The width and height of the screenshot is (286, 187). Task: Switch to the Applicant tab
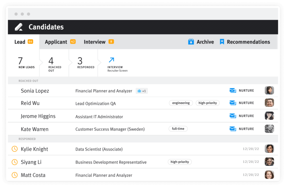coord(60,42)
